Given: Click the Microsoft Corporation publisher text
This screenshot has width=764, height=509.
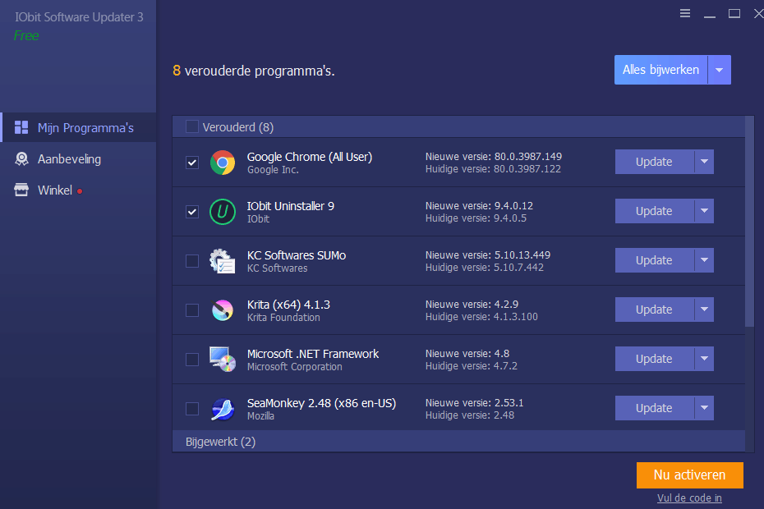Looking at the screenshot, I should point(295,367).
